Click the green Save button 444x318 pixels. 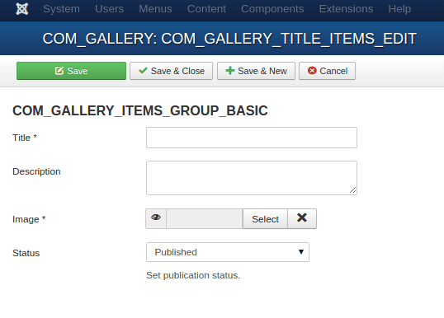tap(71, 71)
